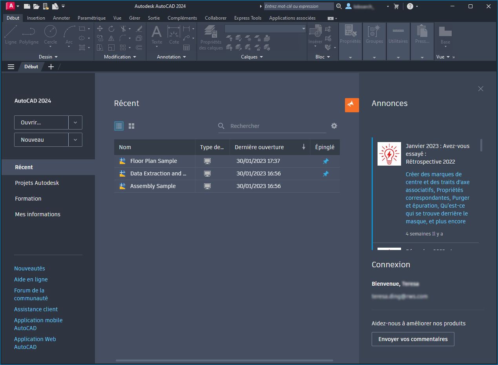Click the Nouveau button
The height and width of the screenshot is (365, 498).
pos(41,140)
